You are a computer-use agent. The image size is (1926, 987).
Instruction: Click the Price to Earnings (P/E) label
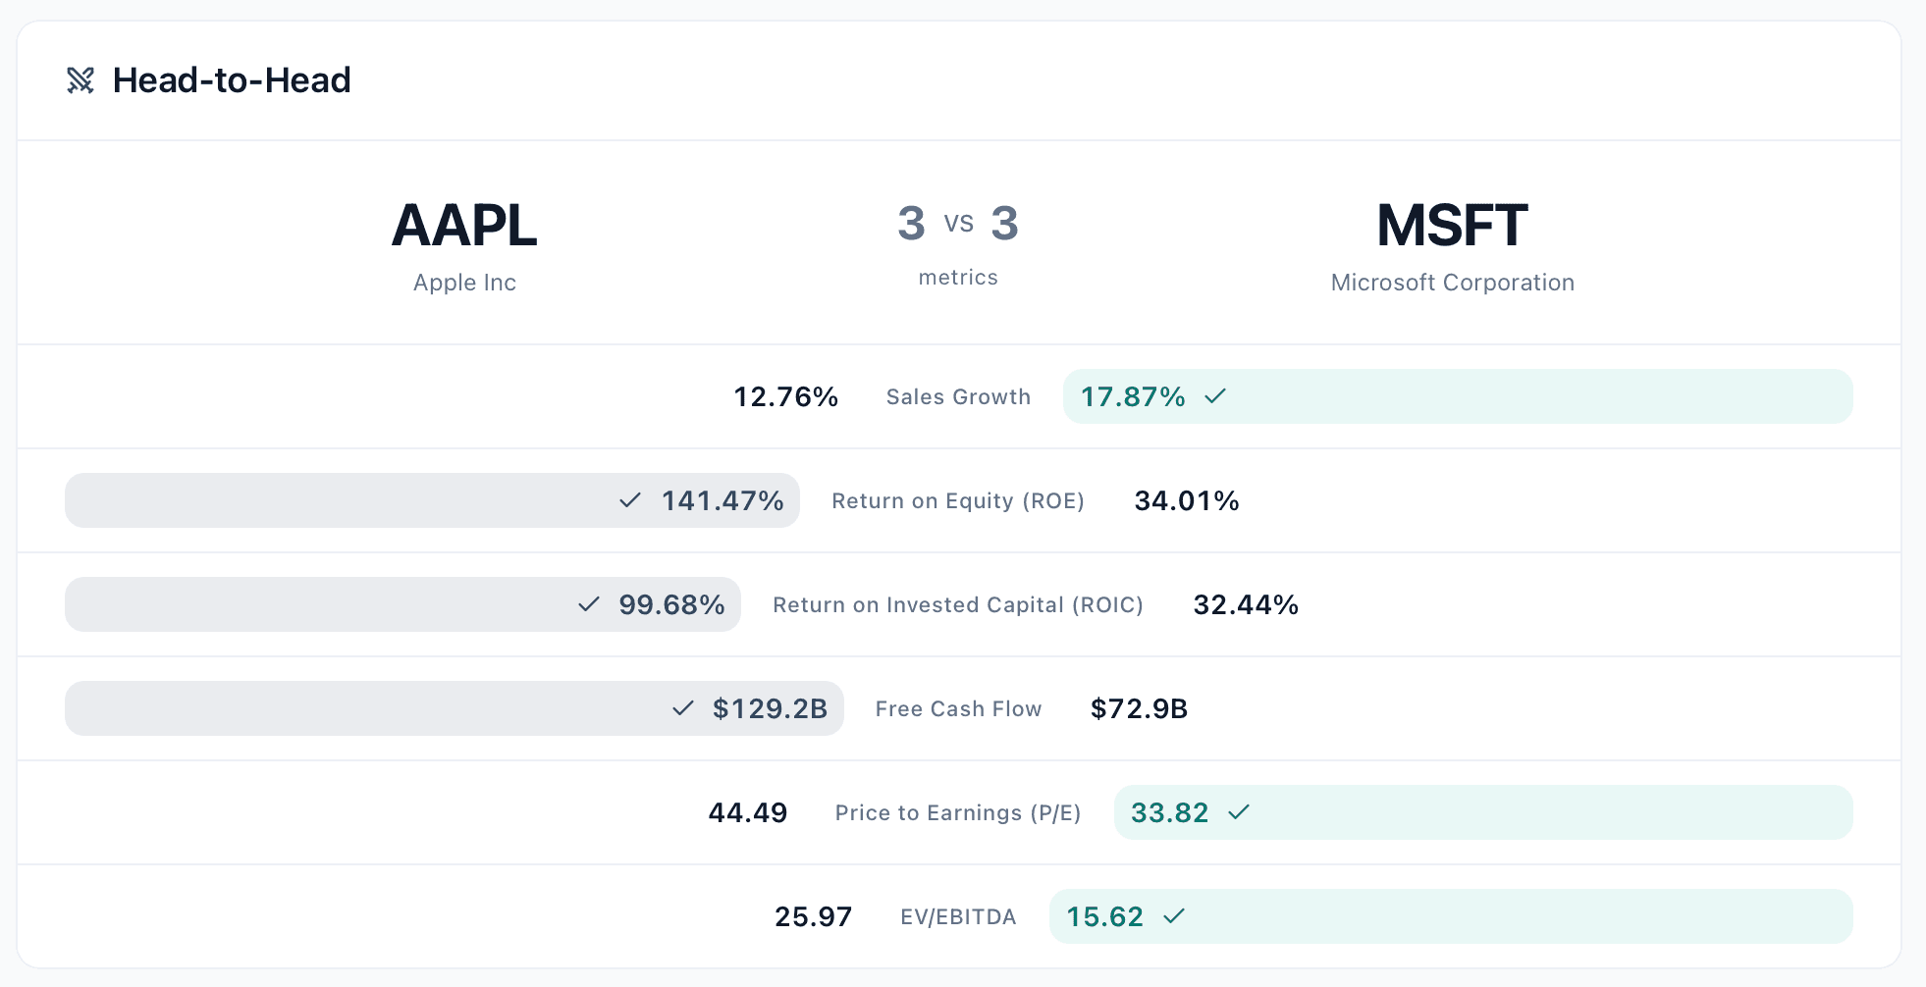point(958,812)
